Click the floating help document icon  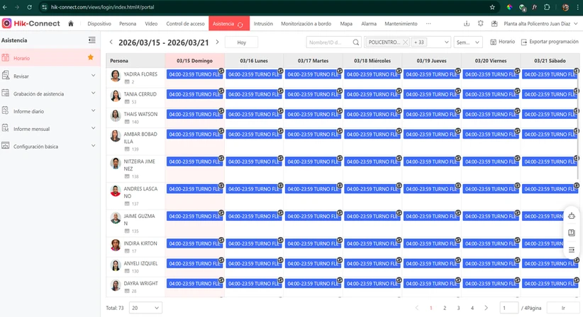(572, 233)
